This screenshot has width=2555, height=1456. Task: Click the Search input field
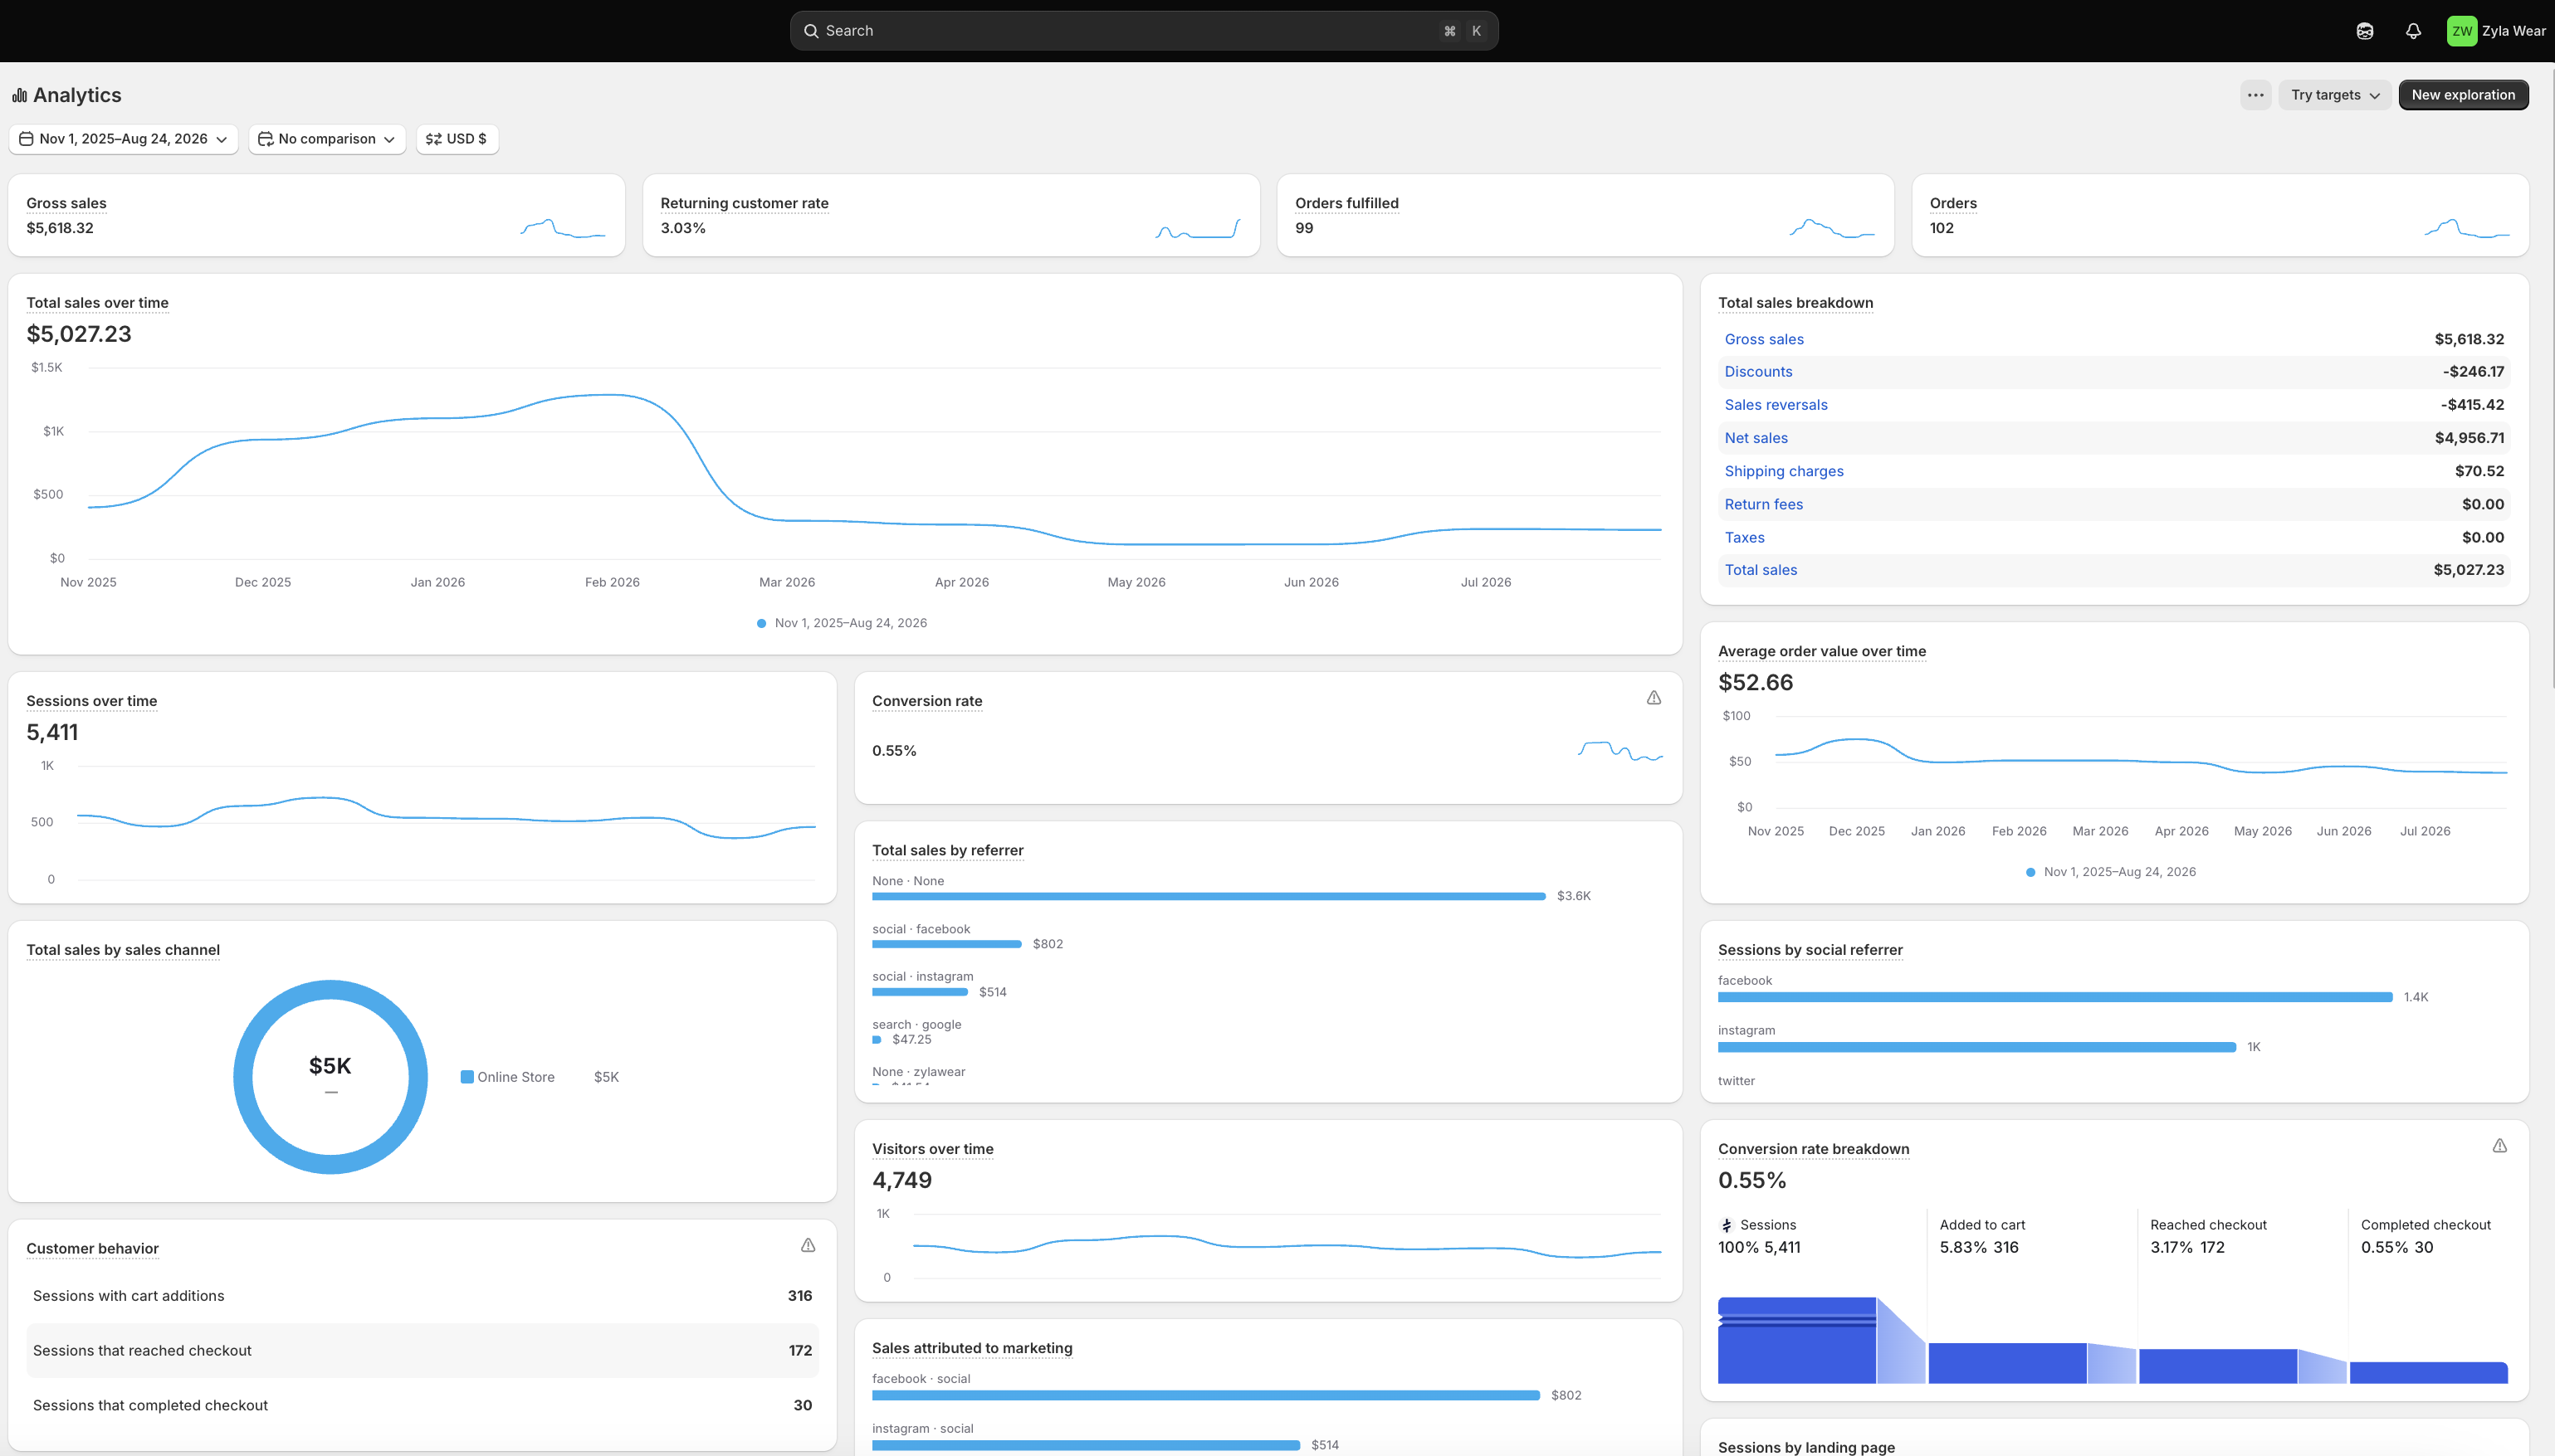point(1144,31)
